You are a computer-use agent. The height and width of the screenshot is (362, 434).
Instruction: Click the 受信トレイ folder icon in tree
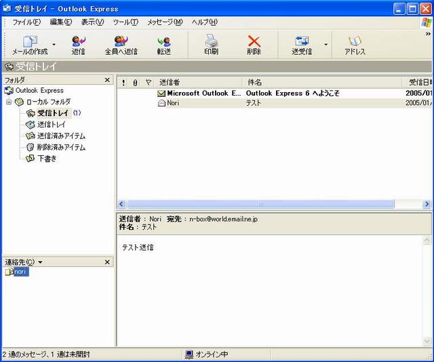pyautogui.click(x=30, y=113)
